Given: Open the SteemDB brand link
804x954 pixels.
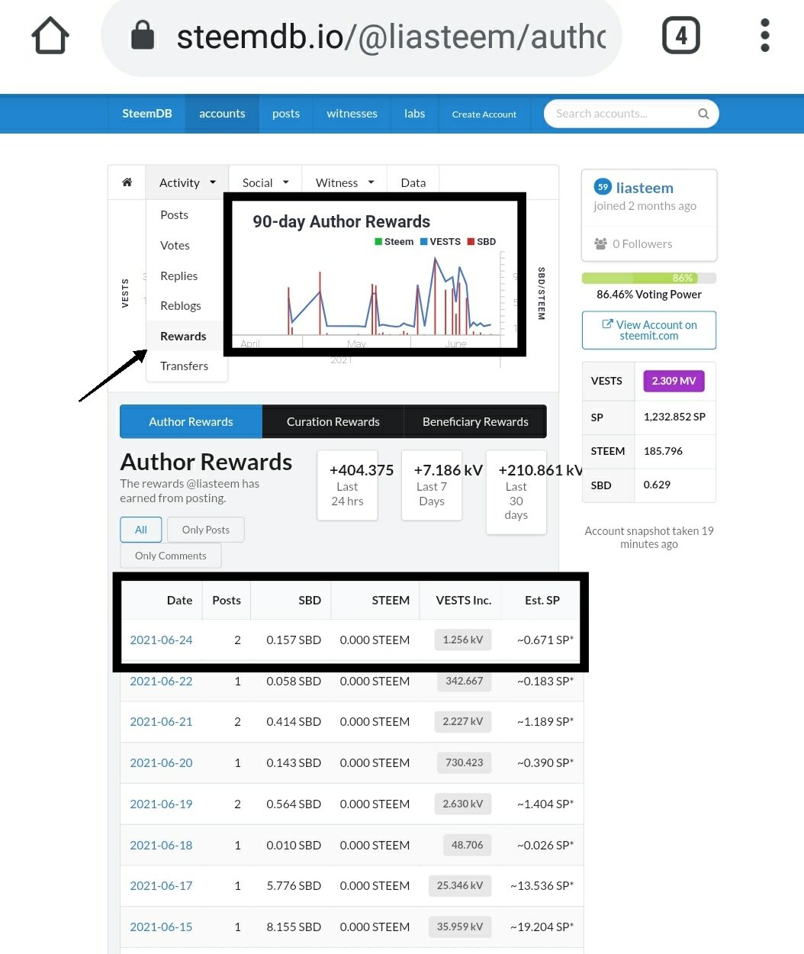Looking at the screenshot, I should coord(147,114).
